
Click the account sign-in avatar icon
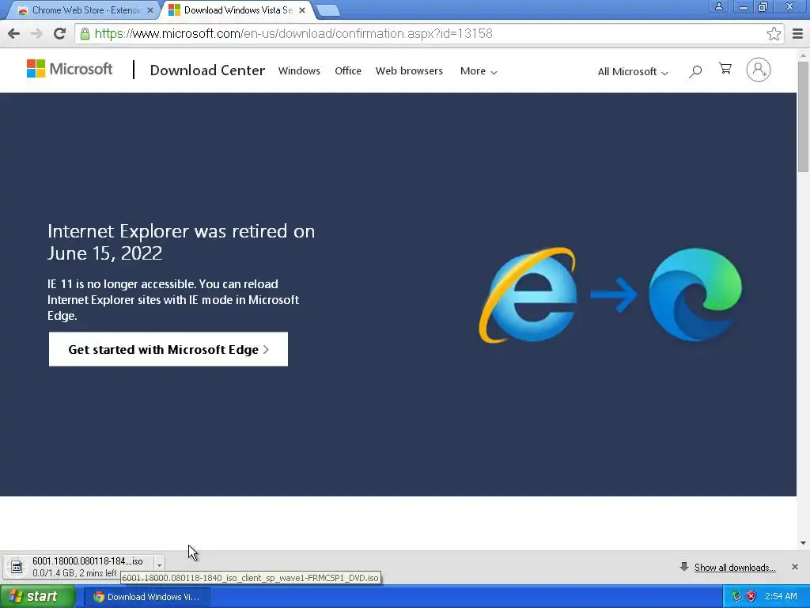click(758, 70)
